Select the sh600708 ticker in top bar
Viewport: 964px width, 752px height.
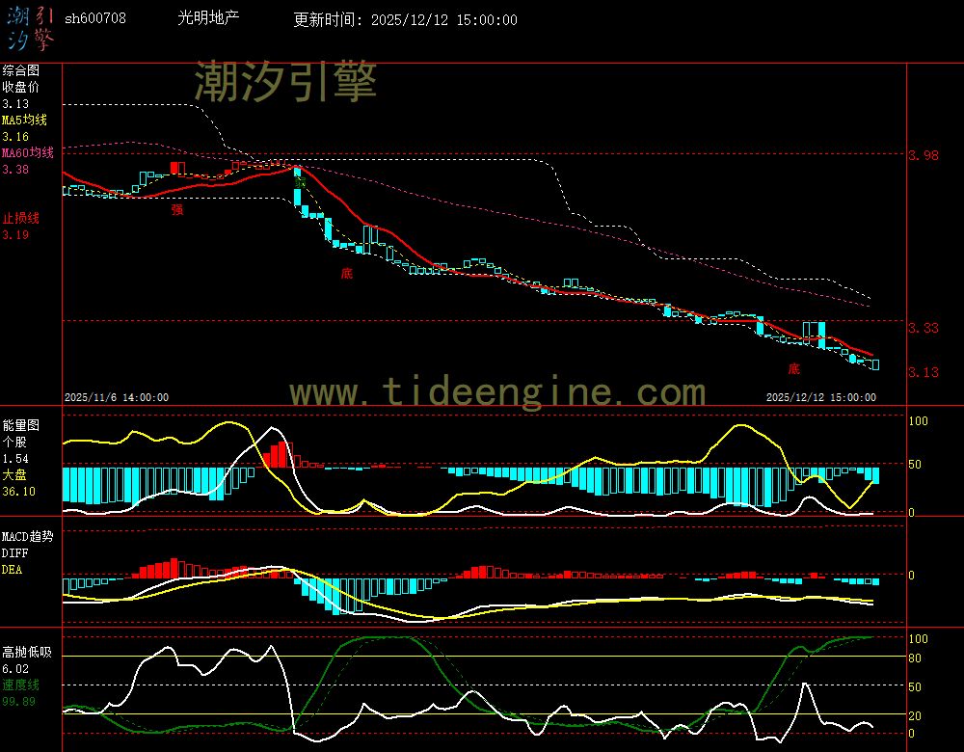95,17
